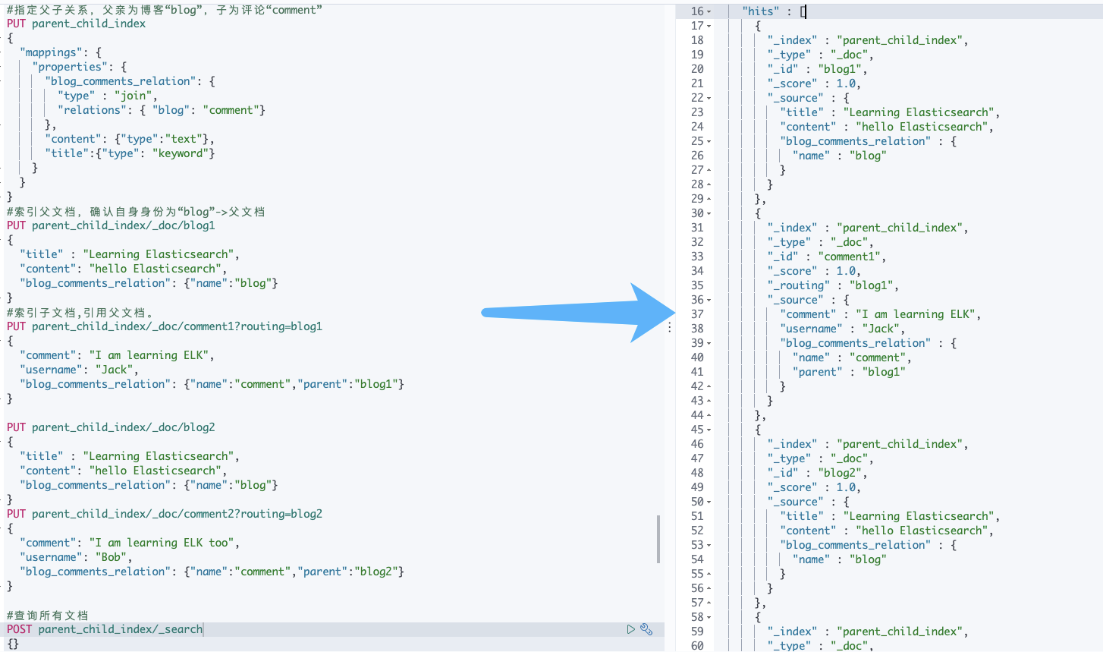Click "I am learning ELK too" line
The height and width of the screenshot is (652, 1103).
[x=130, y=543]
